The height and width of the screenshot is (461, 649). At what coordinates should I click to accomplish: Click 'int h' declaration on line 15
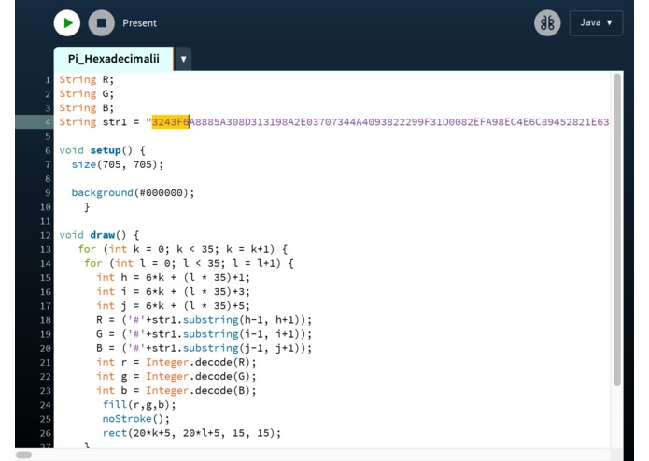tap(173, 277)
